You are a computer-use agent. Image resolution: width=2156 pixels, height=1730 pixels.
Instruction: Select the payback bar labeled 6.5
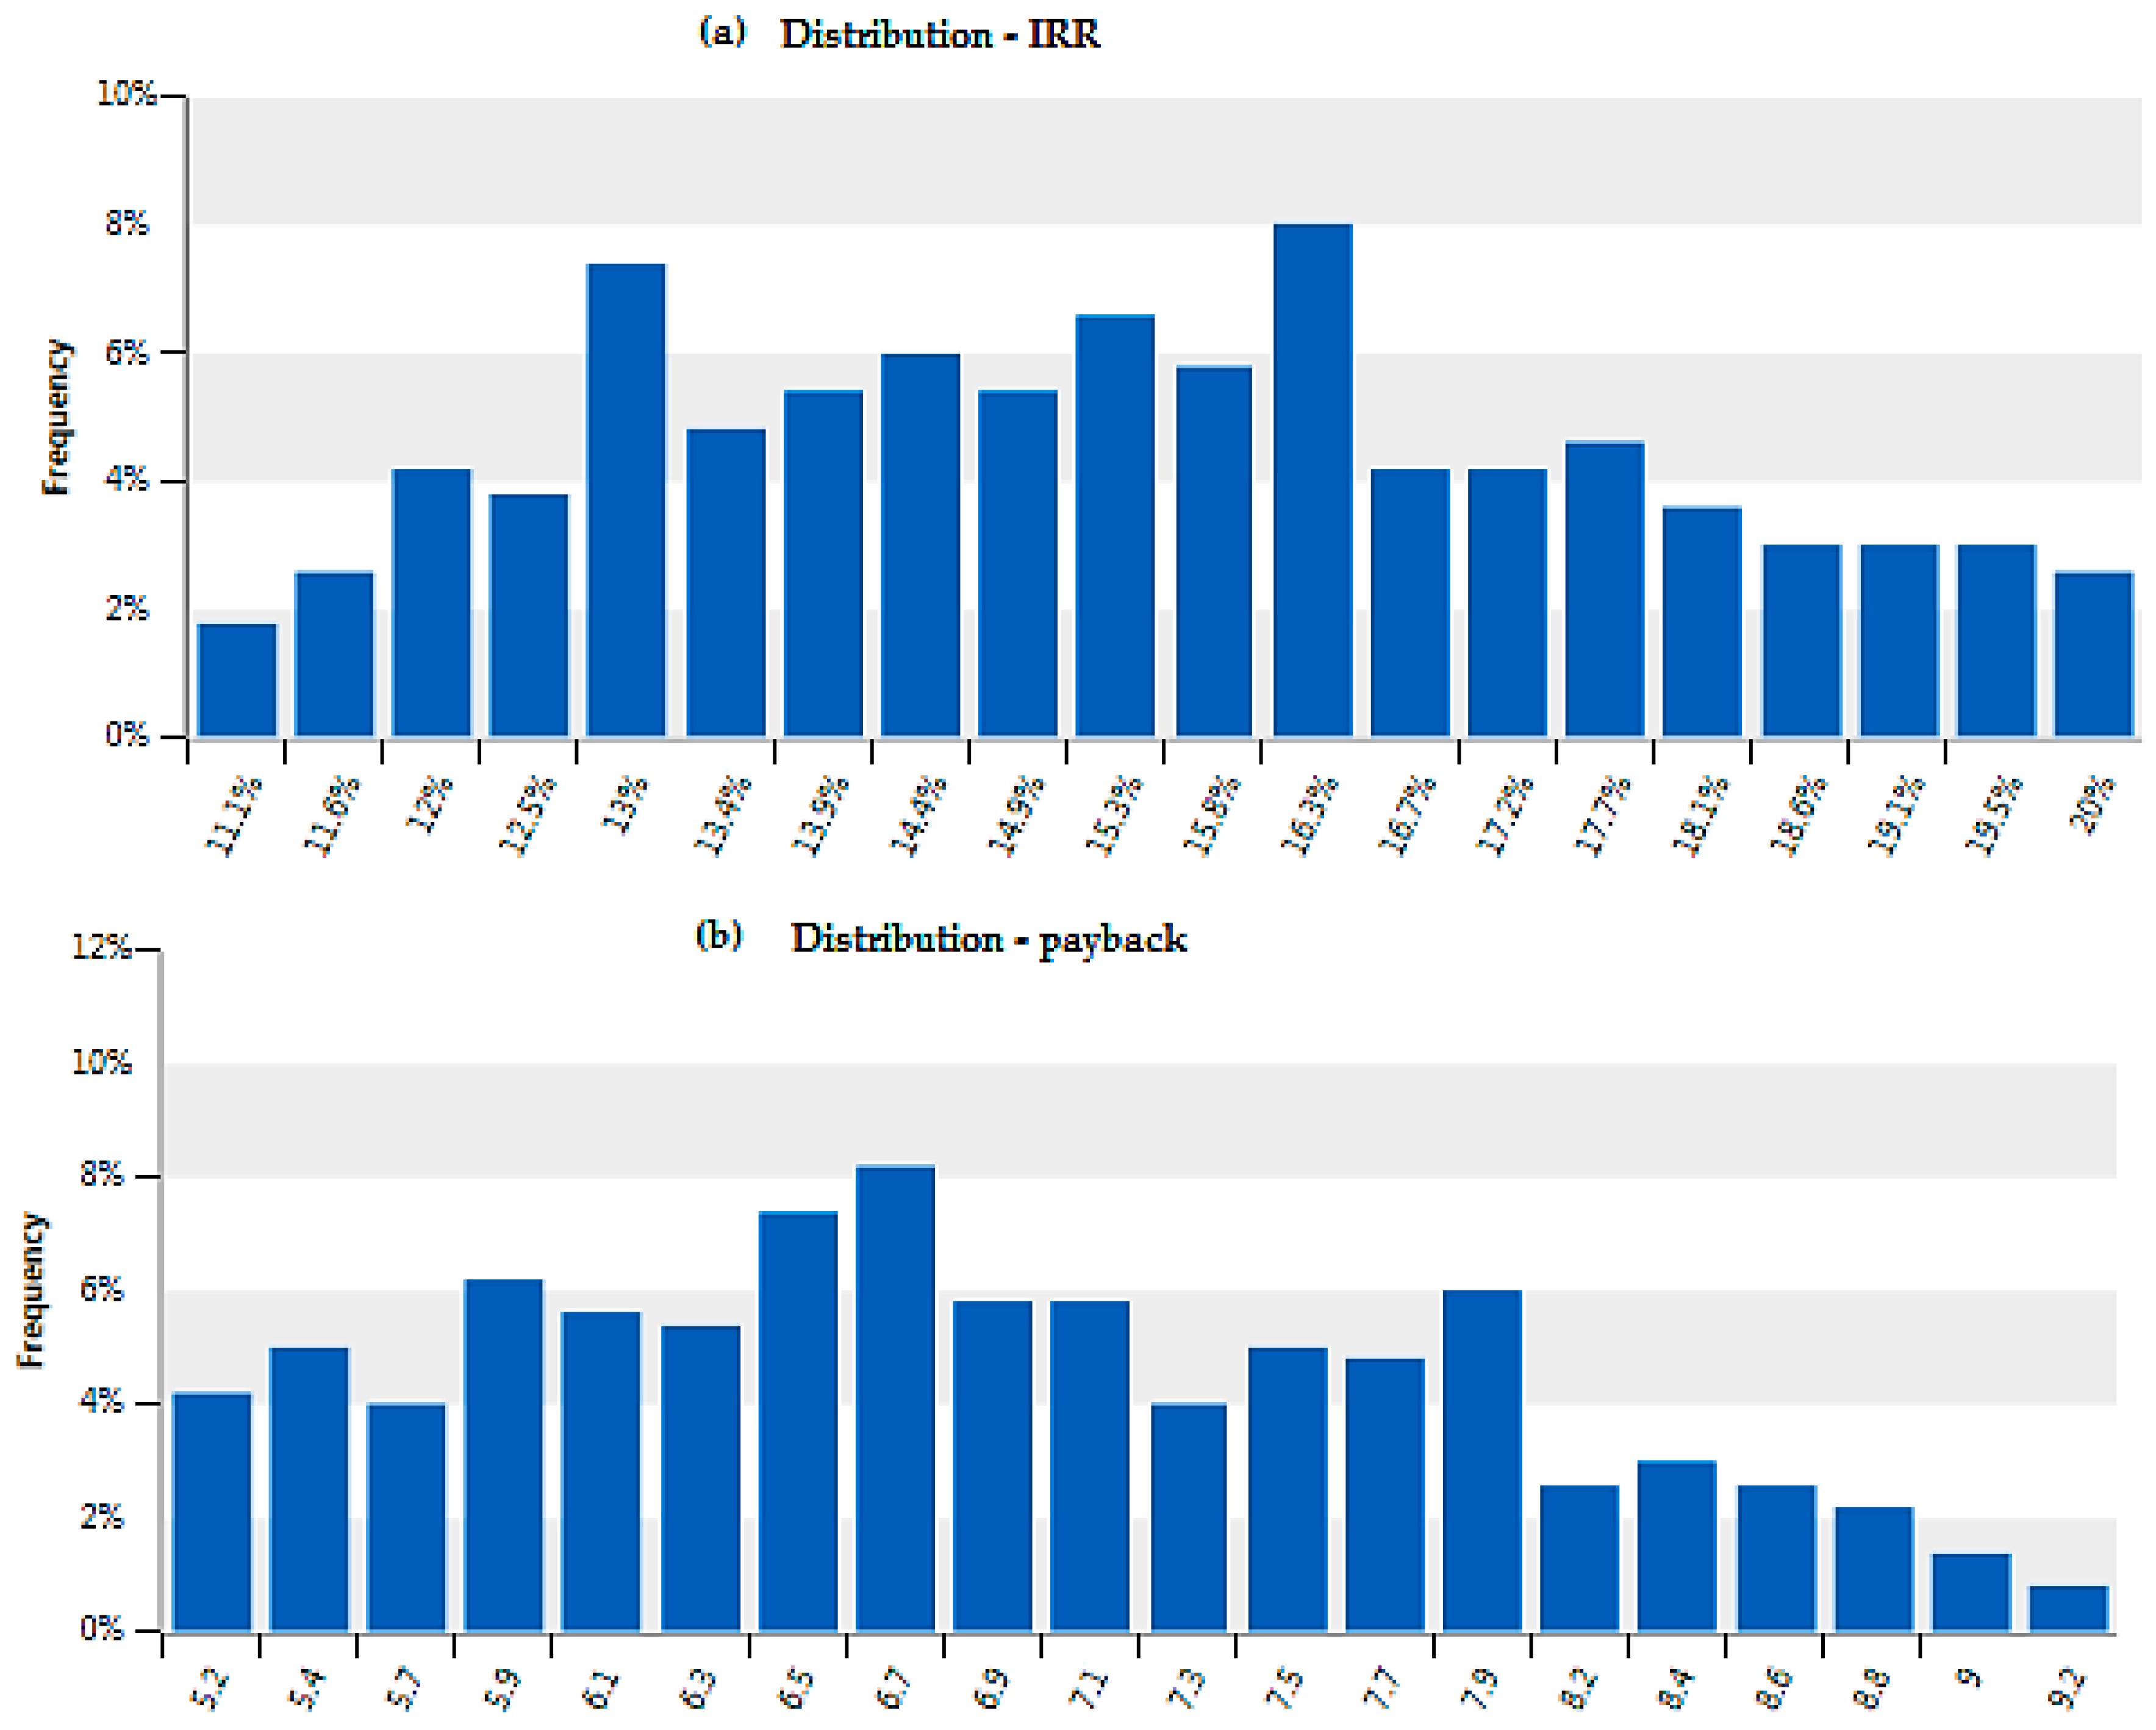click(797, 1421)
